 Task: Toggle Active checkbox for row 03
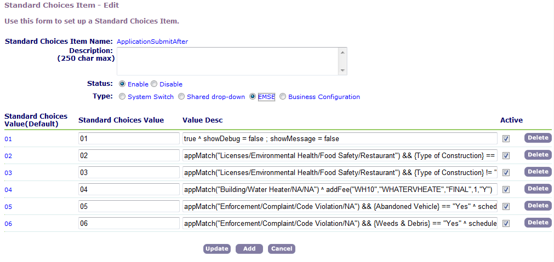[x=506, y=173]
